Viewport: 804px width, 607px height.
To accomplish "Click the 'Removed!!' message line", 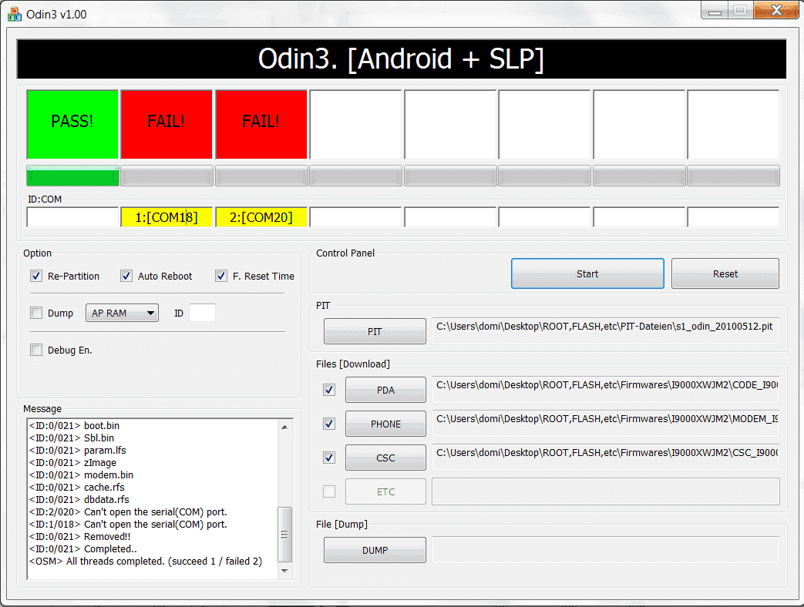I will (80, 536).
